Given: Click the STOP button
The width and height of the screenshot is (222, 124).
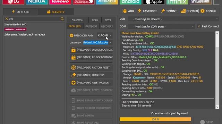Looking at the screenshot, I should click(207, 122).
